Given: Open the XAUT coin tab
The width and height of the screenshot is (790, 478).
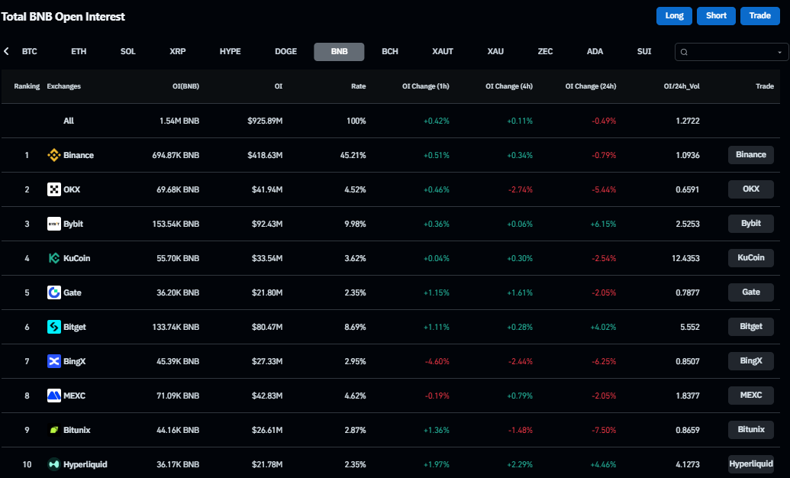Looking at the screenshot, I should tap(443, 52).
